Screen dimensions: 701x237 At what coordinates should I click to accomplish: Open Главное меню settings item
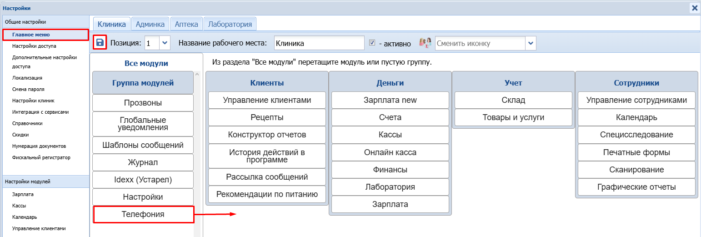pyautogui.click(x=31, y=35)
